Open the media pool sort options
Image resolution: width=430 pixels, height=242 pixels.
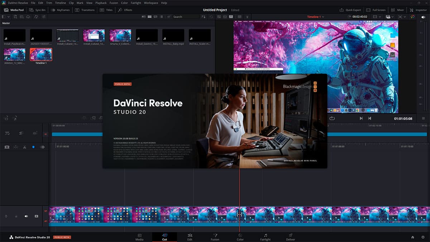click(204, 17)
